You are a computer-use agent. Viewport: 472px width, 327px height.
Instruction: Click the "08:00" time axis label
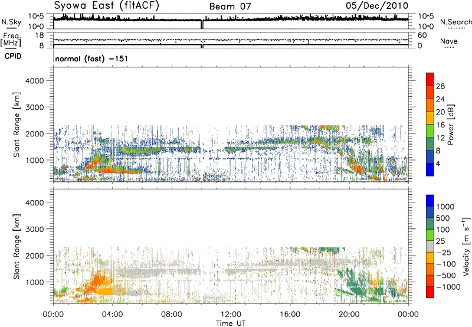click(172, 315)
